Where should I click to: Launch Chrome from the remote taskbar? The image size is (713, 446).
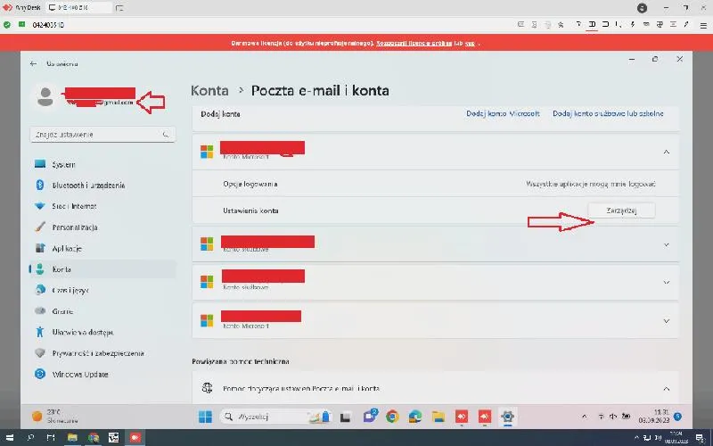[x=392, y=417]
